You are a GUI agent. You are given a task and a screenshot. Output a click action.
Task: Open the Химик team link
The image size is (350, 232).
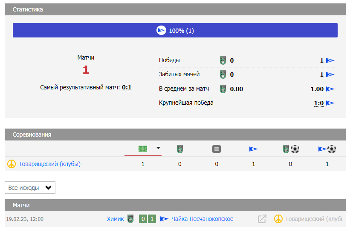coord(115,219)
